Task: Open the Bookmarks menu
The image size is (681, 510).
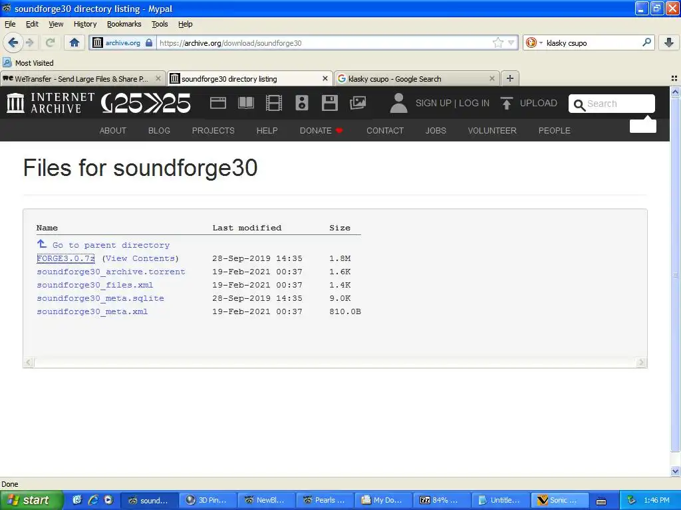Action: (124, 24)
